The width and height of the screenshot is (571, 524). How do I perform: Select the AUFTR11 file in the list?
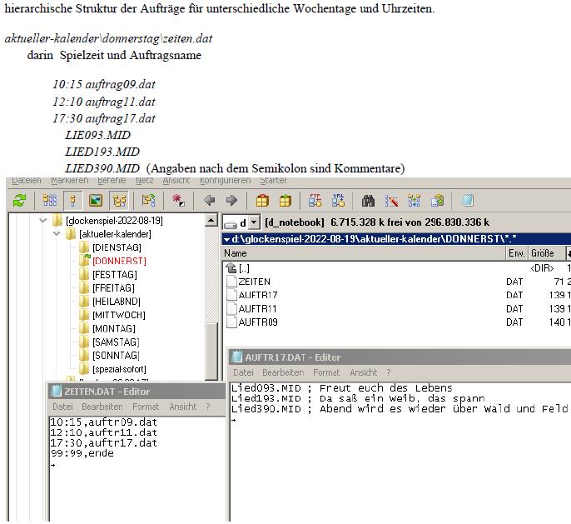point(257,309)
